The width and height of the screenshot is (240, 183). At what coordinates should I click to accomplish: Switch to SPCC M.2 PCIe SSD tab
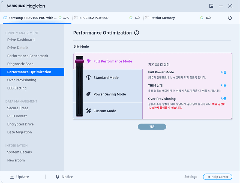point(108,18)
